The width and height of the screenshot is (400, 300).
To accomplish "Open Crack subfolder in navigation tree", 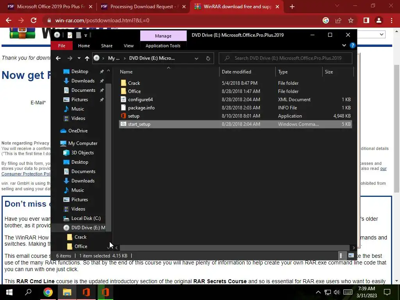I will coord(80,237).
